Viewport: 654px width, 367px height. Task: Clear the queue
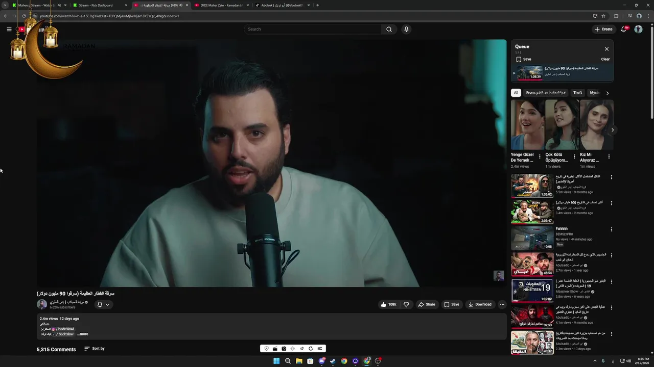coord(605,59)
